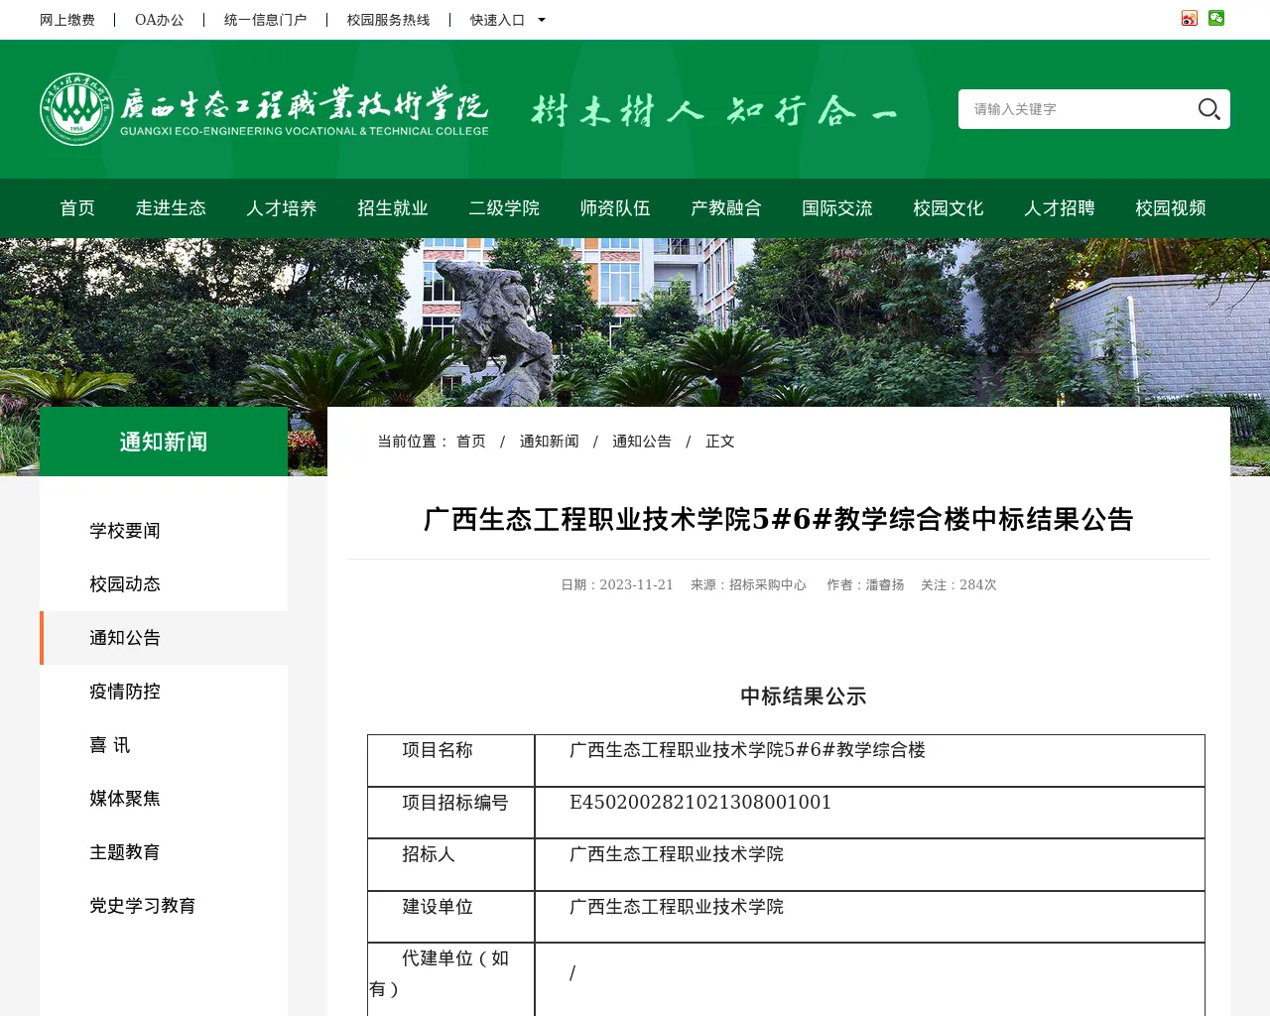This screenshot has height=1016, width=1270.
Task: Open the 二级学院 navigation menu
Action: click(504, 208)
